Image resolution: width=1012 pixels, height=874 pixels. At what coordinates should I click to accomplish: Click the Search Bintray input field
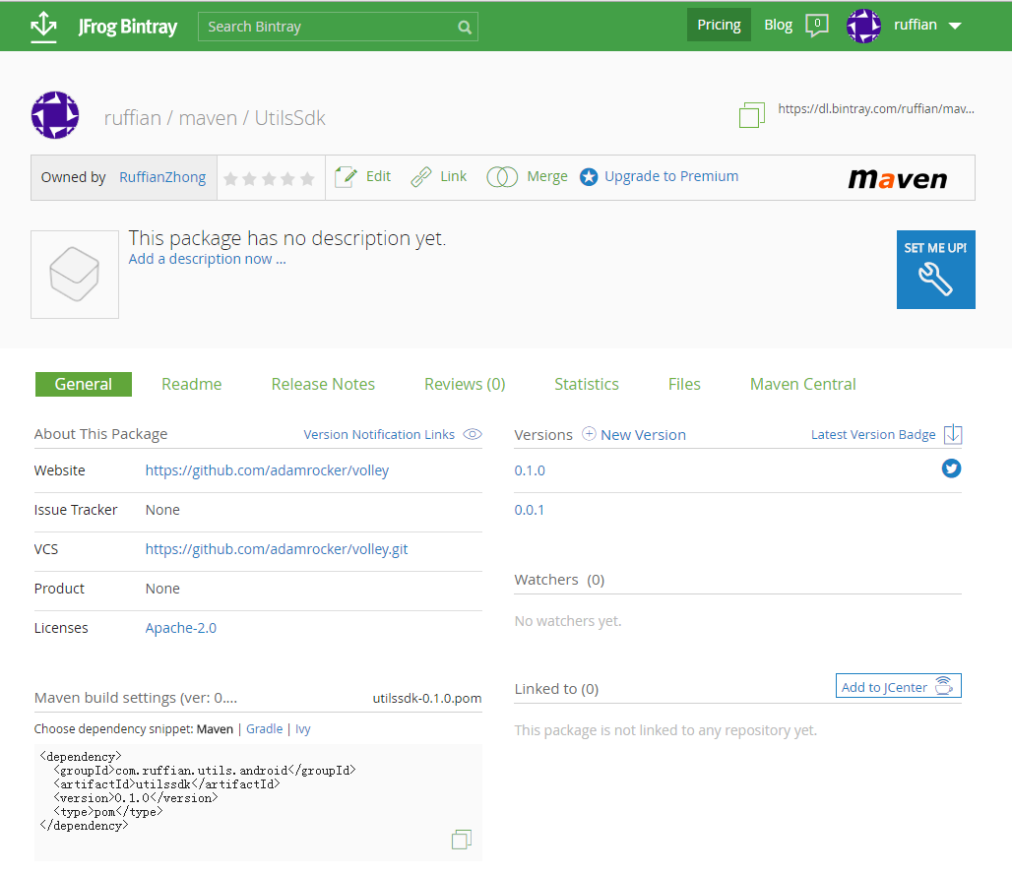click(325, 27)
